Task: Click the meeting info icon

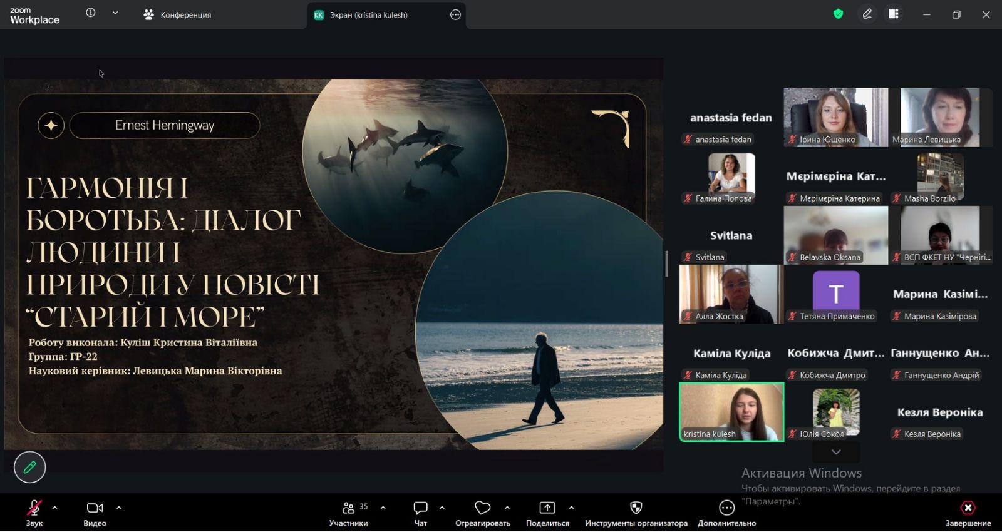Action: [x=91, y=13]
